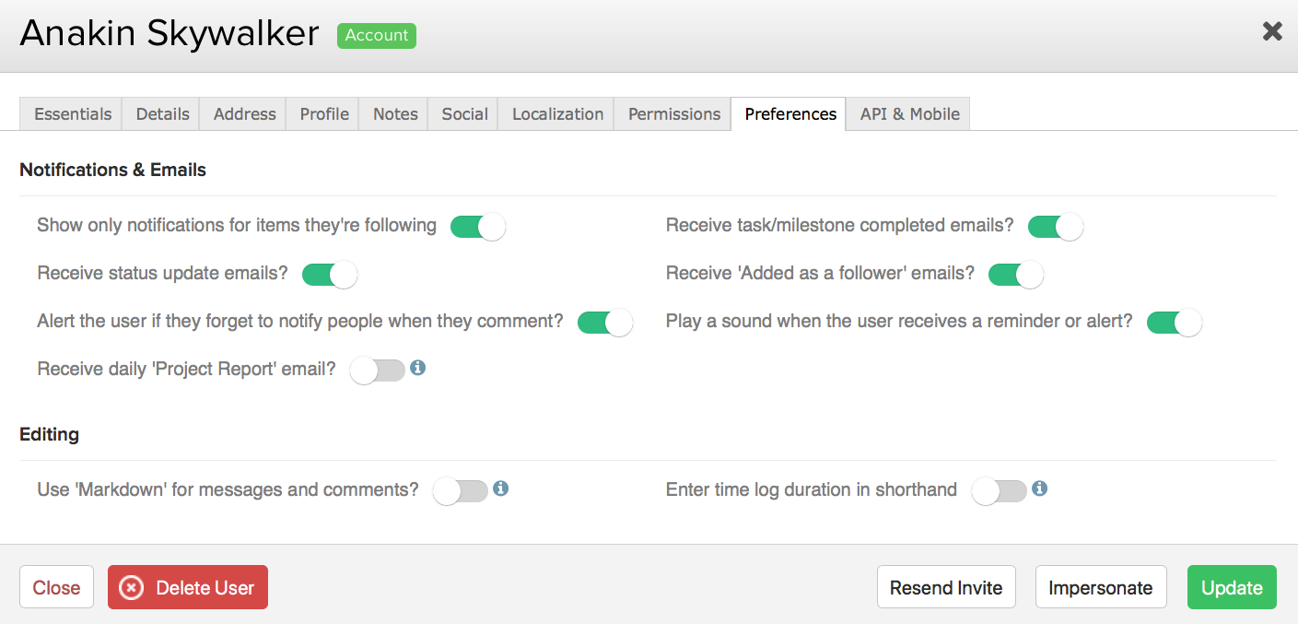Toggle 'Added as a follower' emails switch
Screen dimensions: 1298x624
(1016, 275)
